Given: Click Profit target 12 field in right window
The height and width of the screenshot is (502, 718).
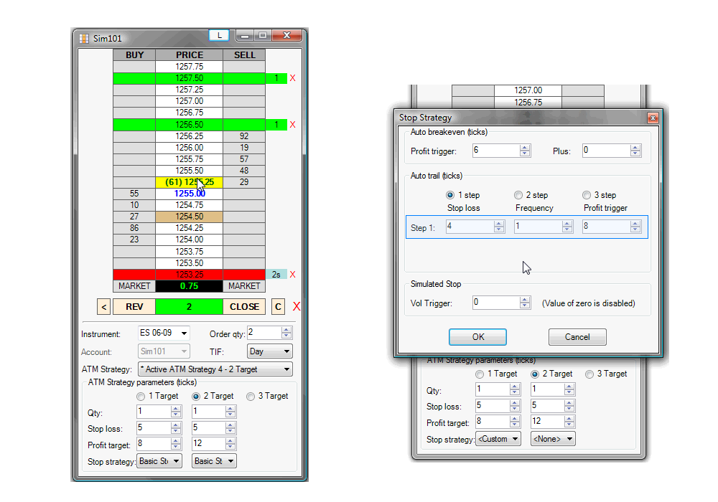Looking at the screenshot, I should [547, 421].
